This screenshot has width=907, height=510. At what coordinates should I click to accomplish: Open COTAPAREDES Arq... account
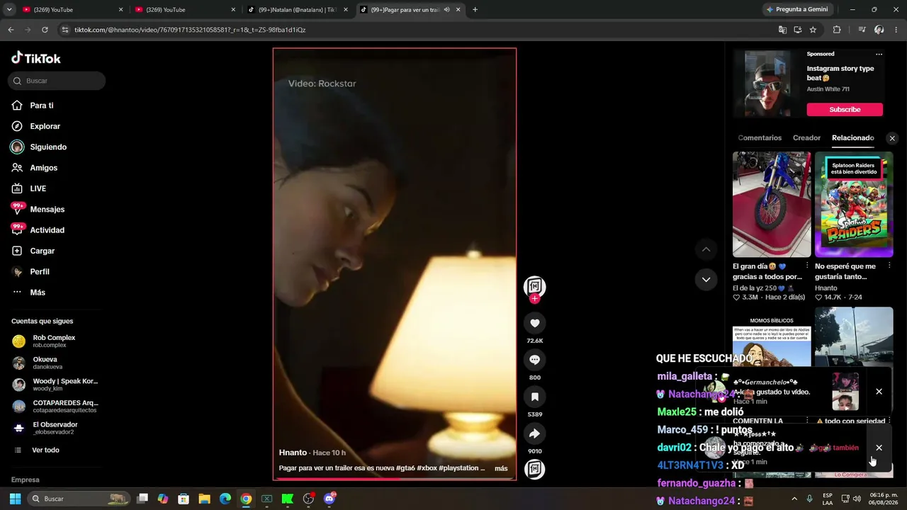click(x=55, y=407)
